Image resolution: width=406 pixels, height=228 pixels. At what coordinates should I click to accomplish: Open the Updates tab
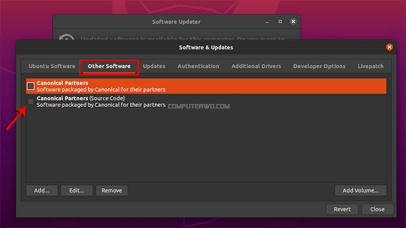tap(154, 66)
